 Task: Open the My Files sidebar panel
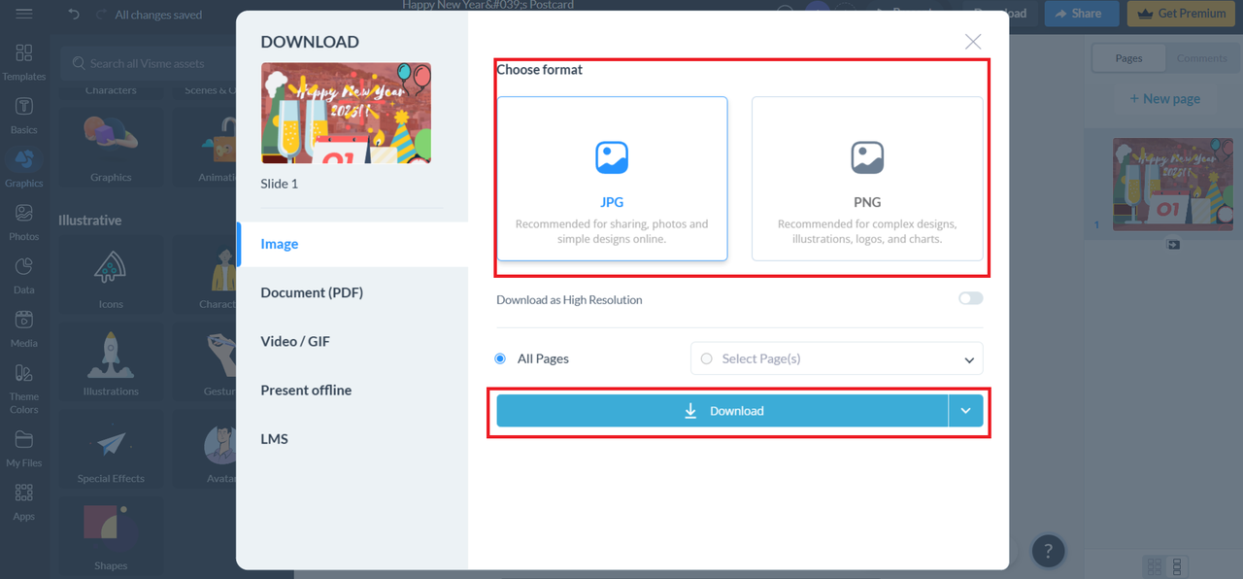(x=24, y=449)
